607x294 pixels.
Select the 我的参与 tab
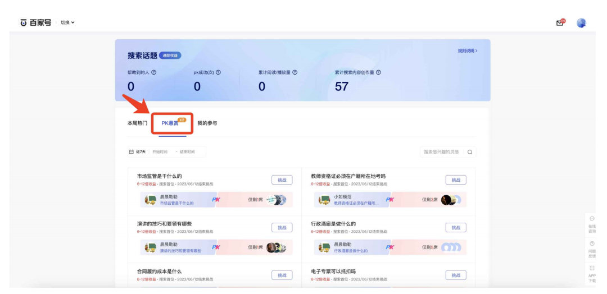click(x=207, y=123)
